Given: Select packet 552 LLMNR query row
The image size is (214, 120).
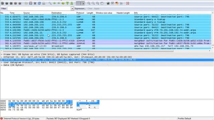Looking at the screenshot, I should click(x=106, y=19).
